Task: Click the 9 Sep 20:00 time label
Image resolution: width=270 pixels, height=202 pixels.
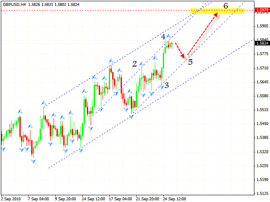Action: coord(66,199)
